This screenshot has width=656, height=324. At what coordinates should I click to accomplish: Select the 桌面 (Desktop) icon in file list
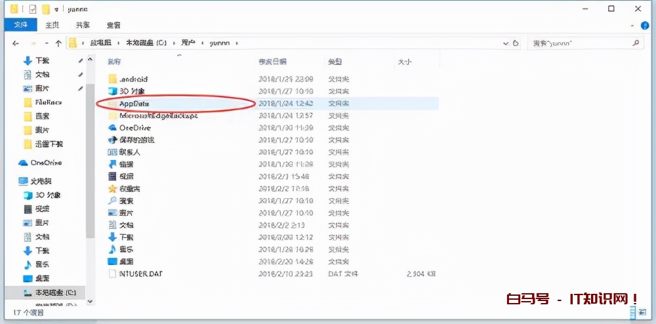click(x=112, y=262)
